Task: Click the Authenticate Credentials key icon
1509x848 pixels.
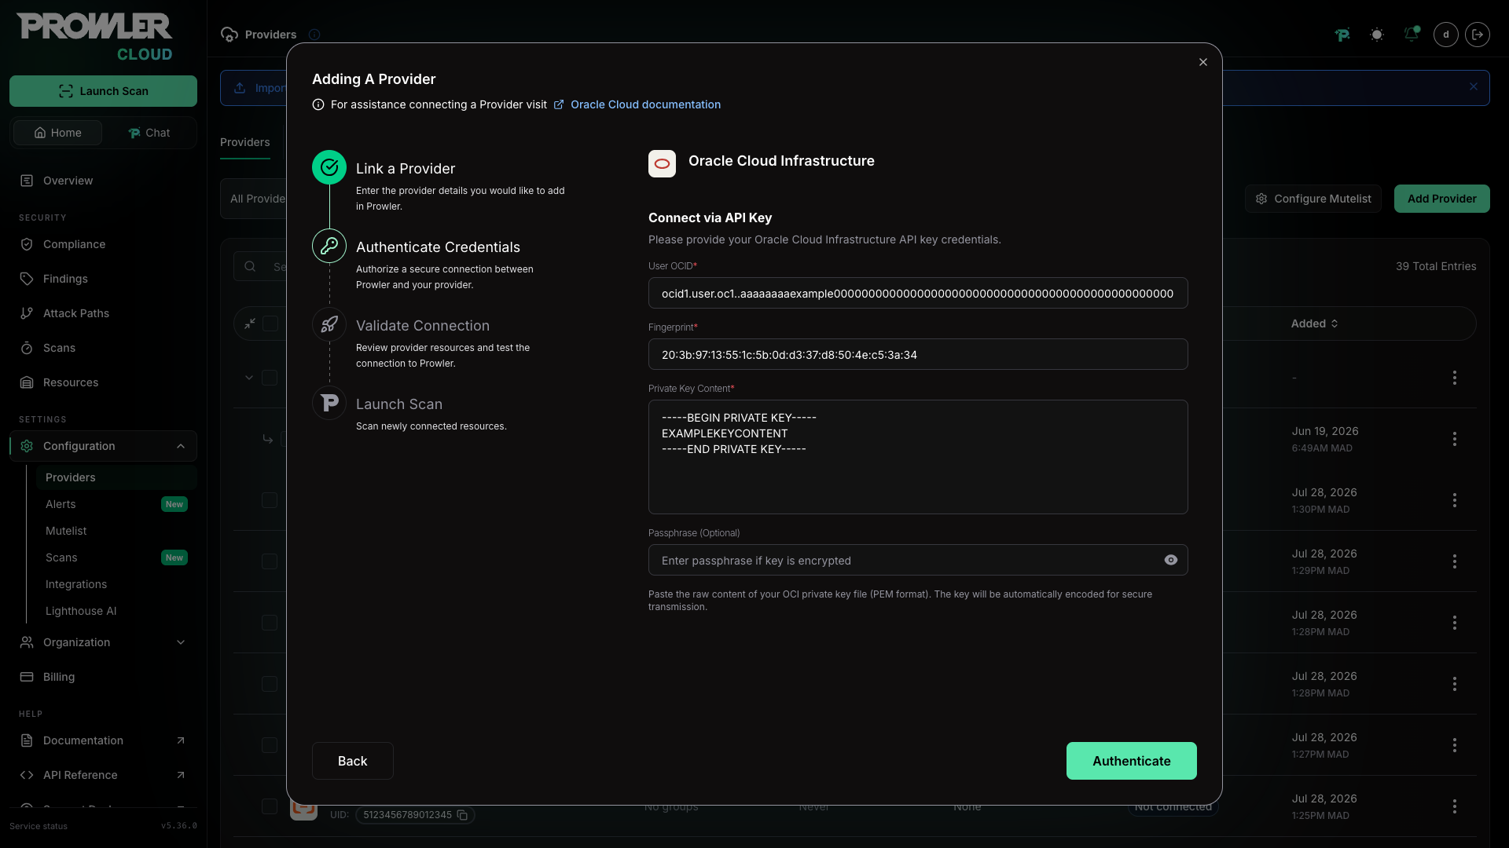Action: tap(329, 246)
